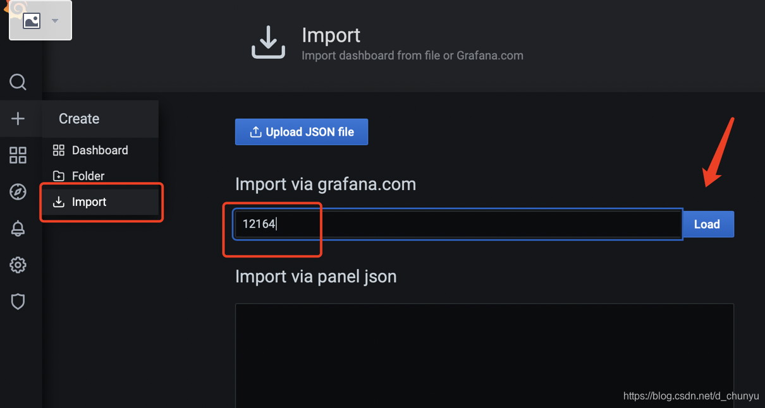Click the Grafana.com dashboard ID input field
Viewport: 765px width, 408px height.
point(443,224)
